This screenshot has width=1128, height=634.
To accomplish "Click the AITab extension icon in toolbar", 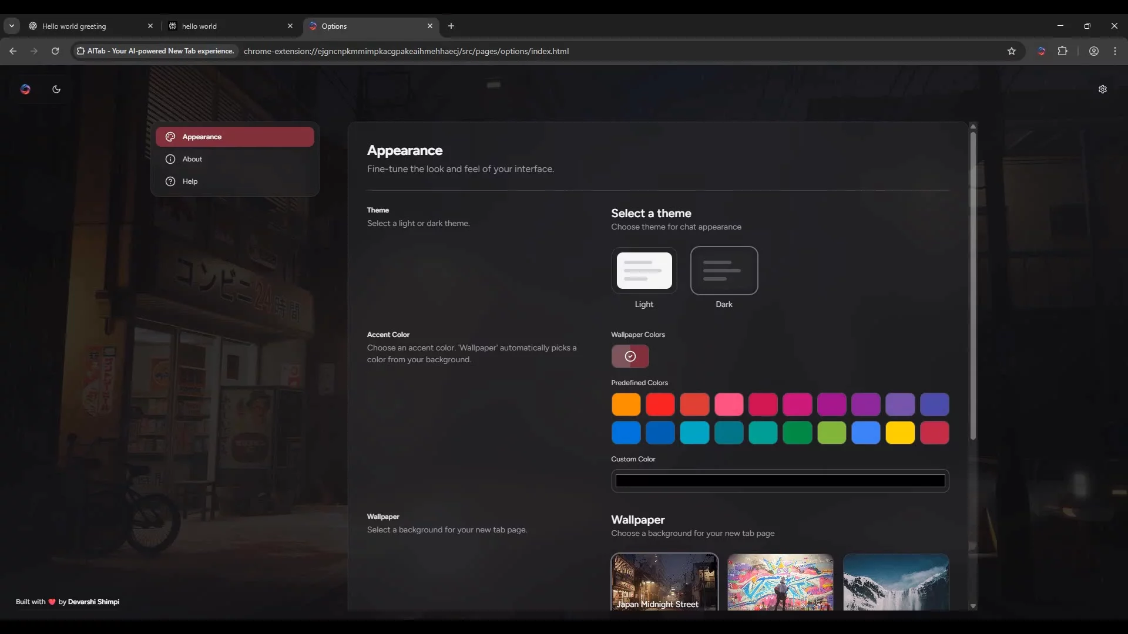I will (x=1042, y=51).
